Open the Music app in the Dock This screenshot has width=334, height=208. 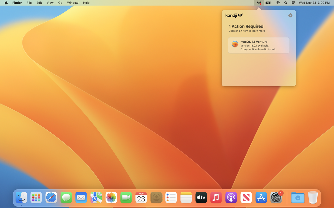216,197
